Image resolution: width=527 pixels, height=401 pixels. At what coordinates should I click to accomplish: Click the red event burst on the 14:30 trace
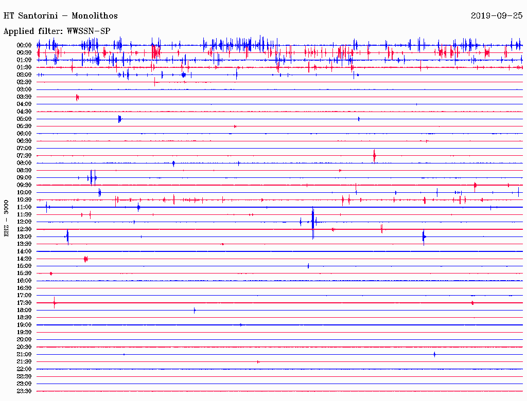coord(86,259)
